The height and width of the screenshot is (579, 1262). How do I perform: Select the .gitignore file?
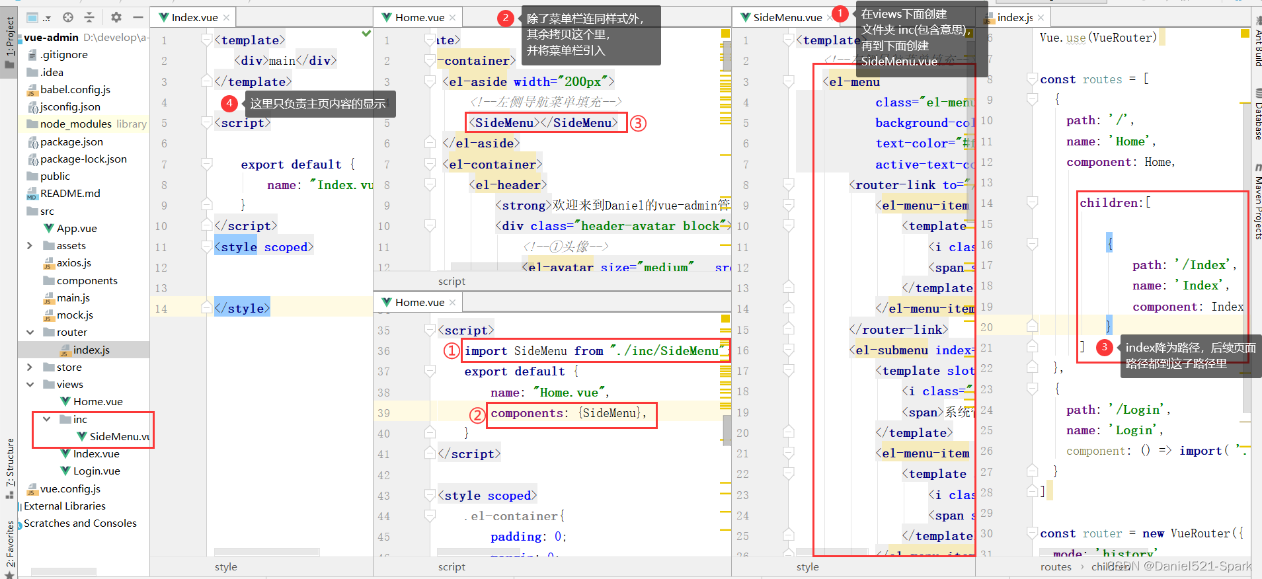point(57,55)
